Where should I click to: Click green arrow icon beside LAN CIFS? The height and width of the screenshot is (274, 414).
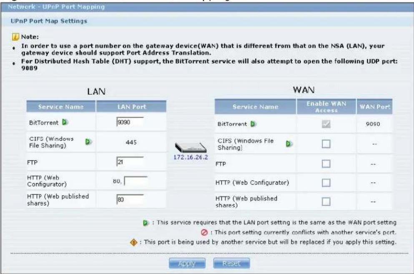(x=88, y=142)
